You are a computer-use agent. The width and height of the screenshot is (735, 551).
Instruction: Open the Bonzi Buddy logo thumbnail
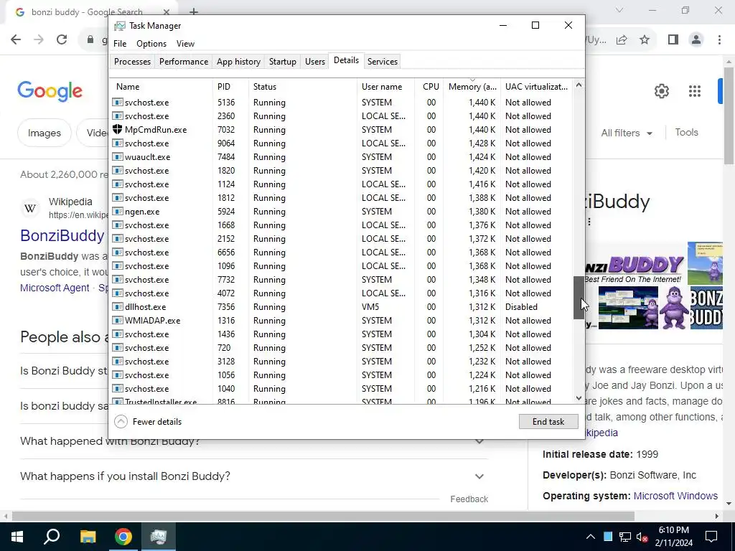[635, 269]
